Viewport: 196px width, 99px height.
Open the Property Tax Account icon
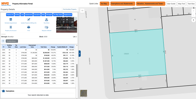tap(11, 27)
